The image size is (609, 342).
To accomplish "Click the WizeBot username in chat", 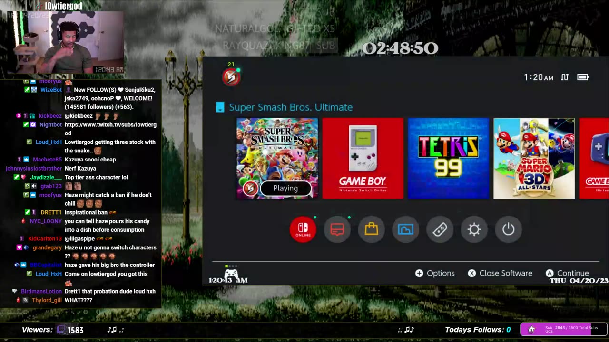I will click(x=51, y=90).
